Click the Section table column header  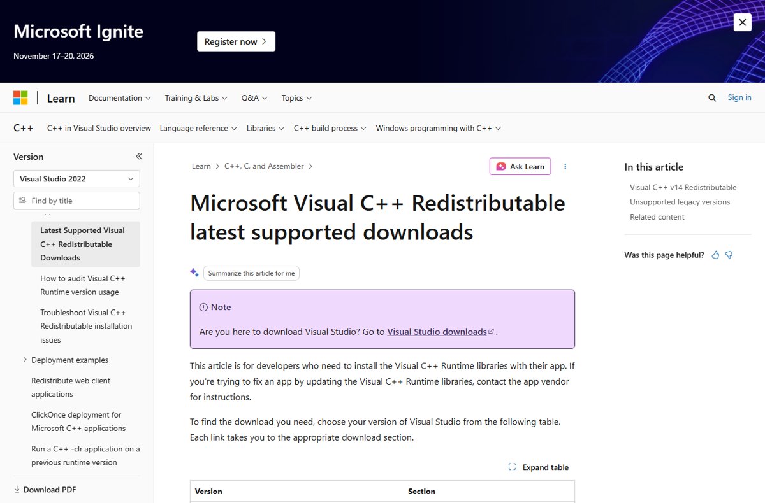421,492
